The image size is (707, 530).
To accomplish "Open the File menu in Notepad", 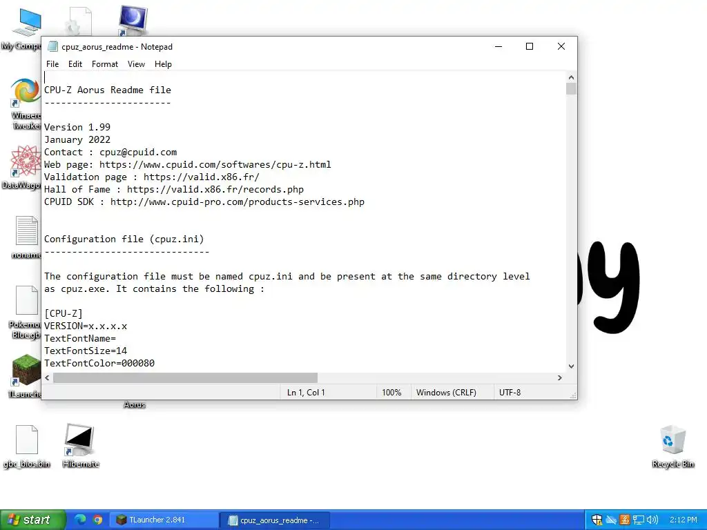I will click(52, 64).
